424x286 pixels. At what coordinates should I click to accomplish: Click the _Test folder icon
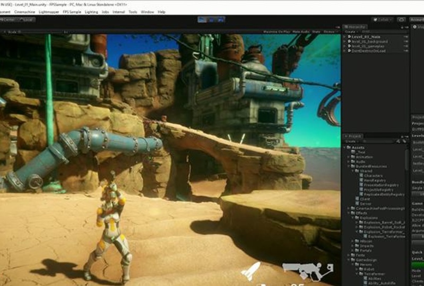coord(353,152)
